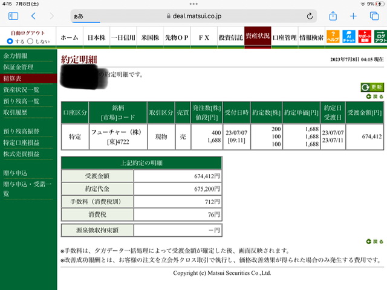Viewport: 387px width, 290px height.
Task: Select auto logout 'しない' radio button
Action: coord(30,41)
